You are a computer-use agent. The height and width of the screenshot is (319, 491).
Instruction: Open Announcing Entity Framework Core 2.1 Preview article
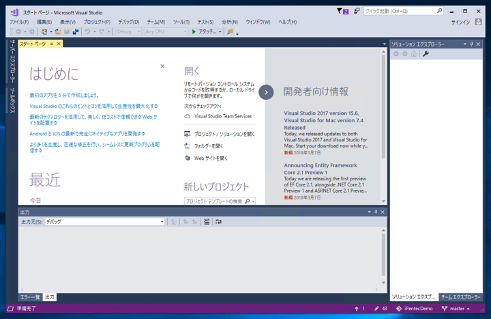[x=321, y=169]
